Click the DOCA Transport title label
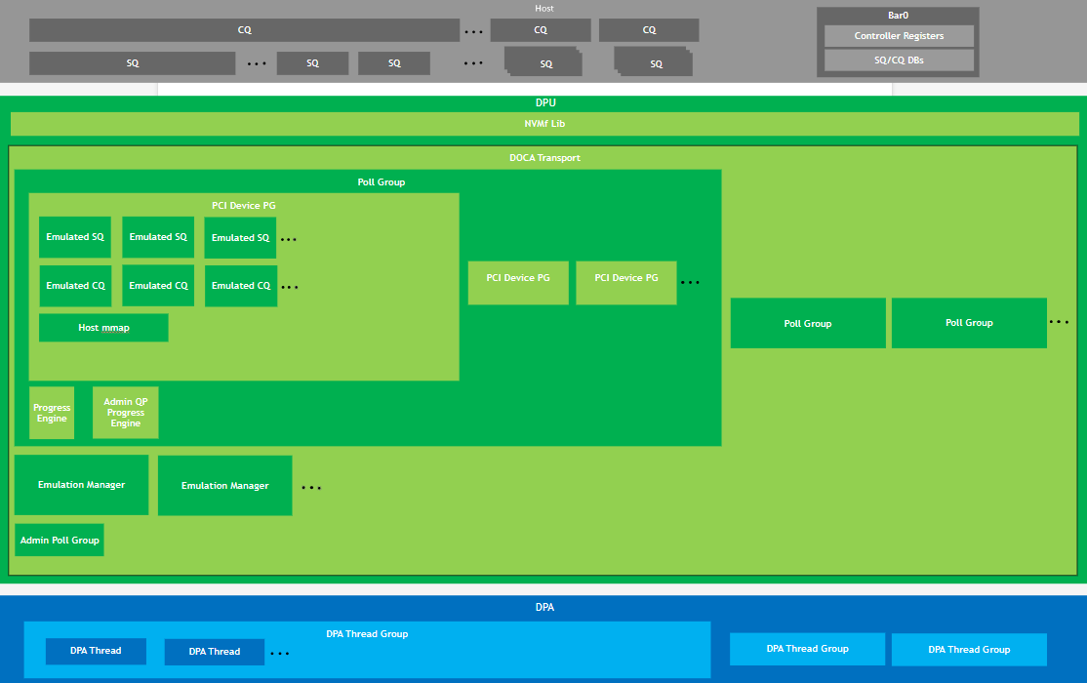This screenshot has width=1087, height=683. 544,157
